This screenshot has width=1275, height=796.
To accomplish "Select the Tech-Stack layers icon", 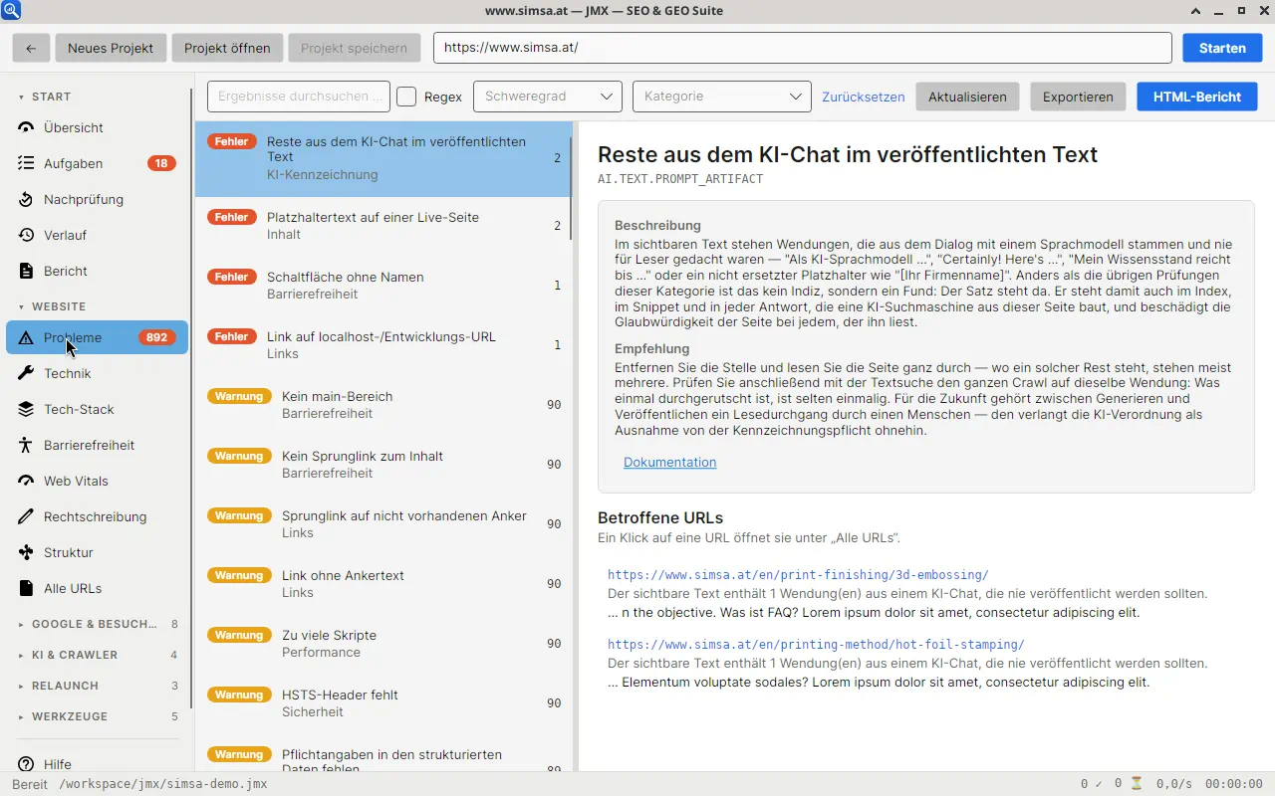I will [26, 409].
